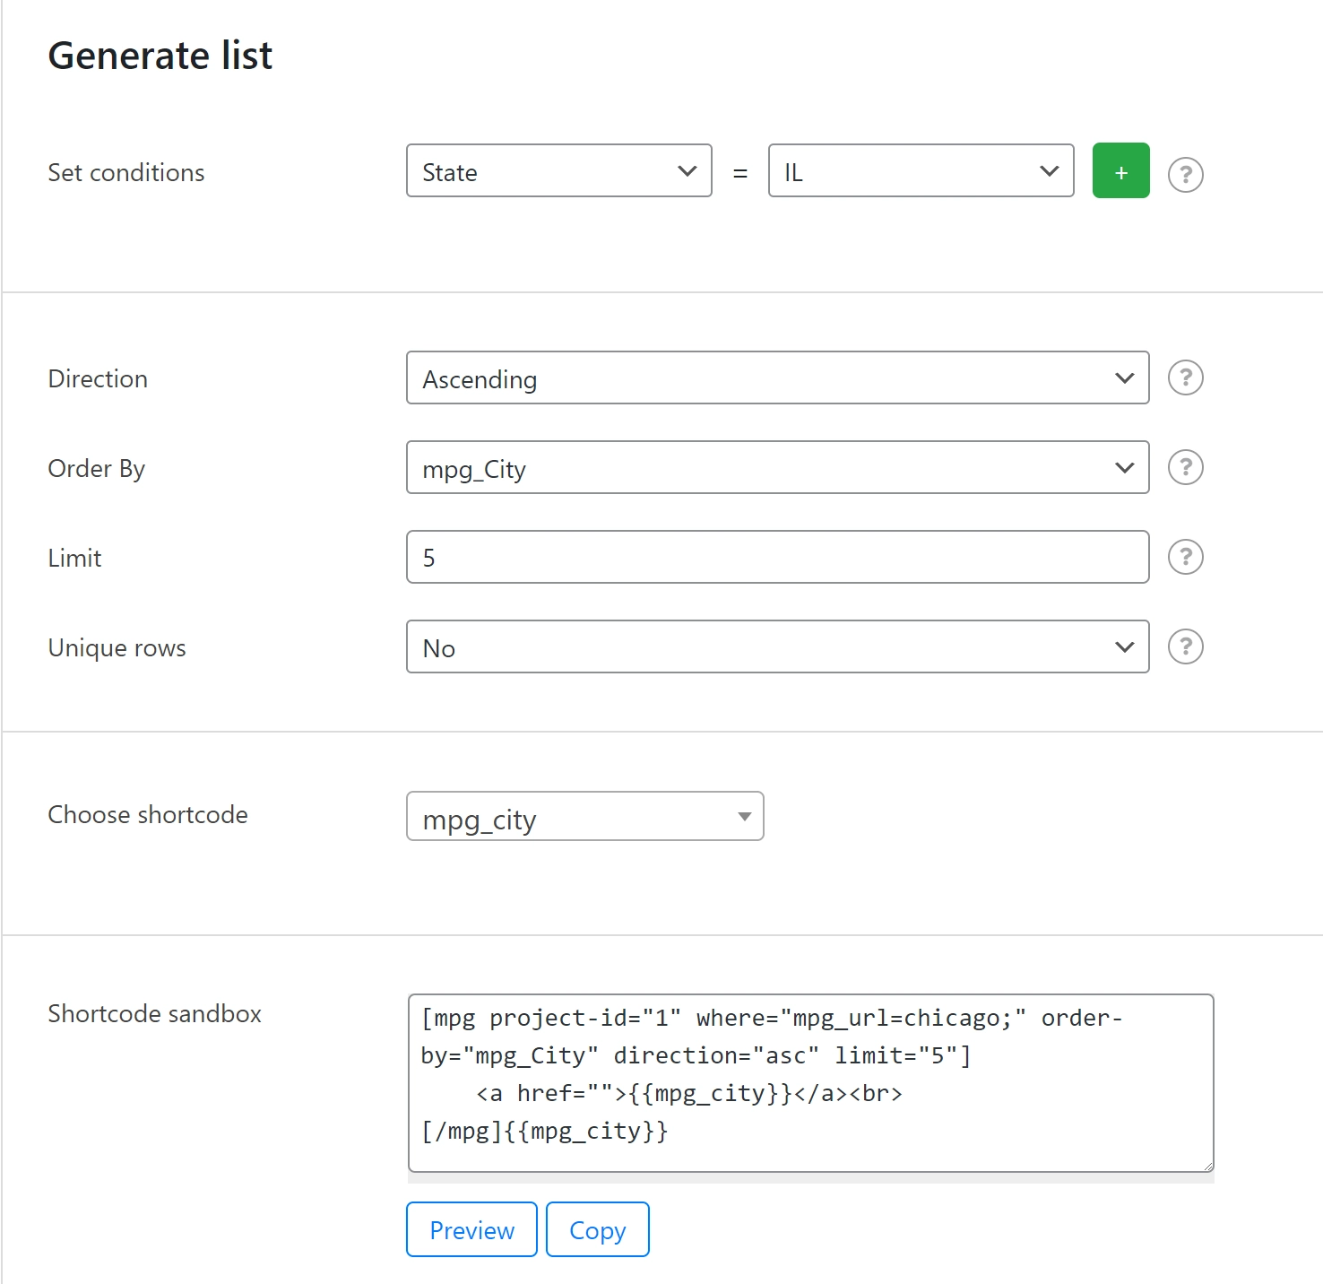Click the Shortcode sandbox label

point(154,1013)
